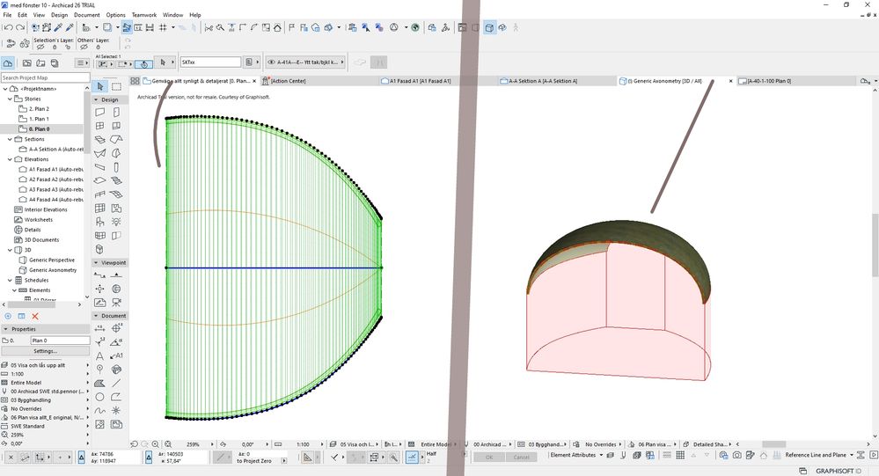Screen dimensions: 879x476
Task: Open the Project Map view icon
Action: click(x=8, y=63)
